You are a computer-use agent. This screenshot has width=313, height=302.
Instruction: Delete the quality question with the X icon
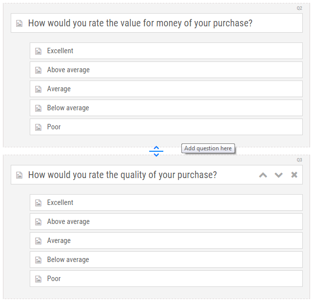(x=294, y=175)
